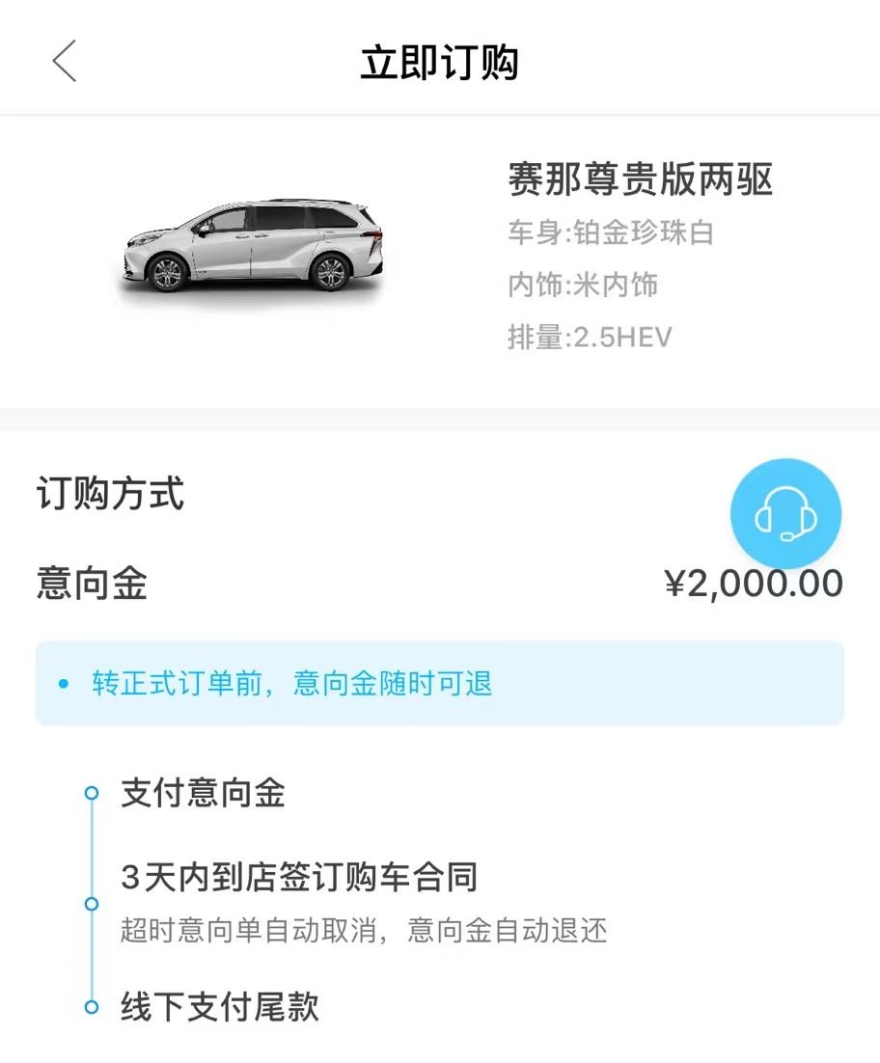This screenshot has height=1063, width=880.
Task: Click the Sienna minivan image
Action: (253, 245)
